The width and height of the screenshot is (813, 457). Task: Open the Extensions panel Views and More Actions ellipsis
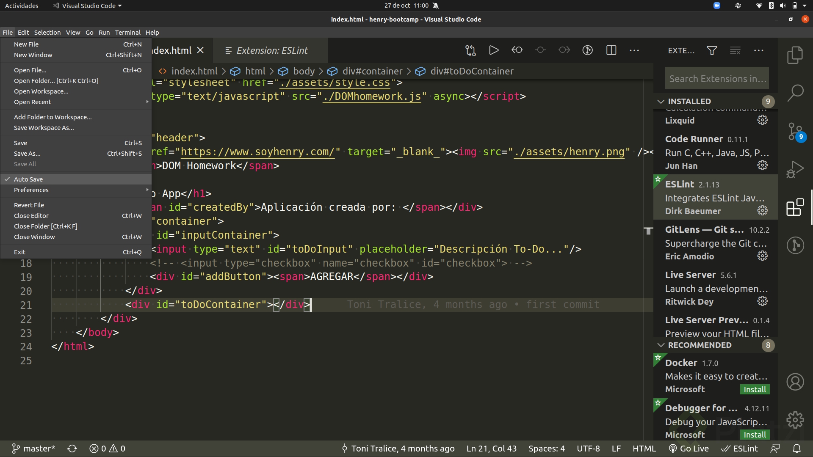click(x=759, y=50)
